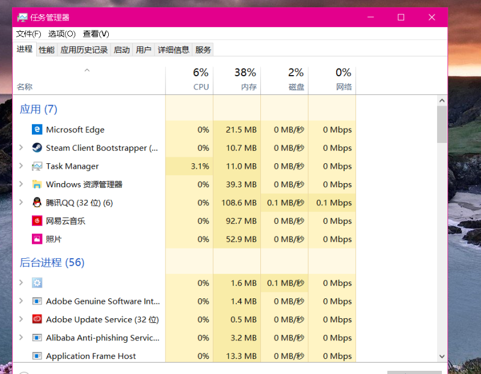Expand Alibaba Anti-phishing Service row
Viewport: 481px width, 374px height.
(x=21, y=337)
